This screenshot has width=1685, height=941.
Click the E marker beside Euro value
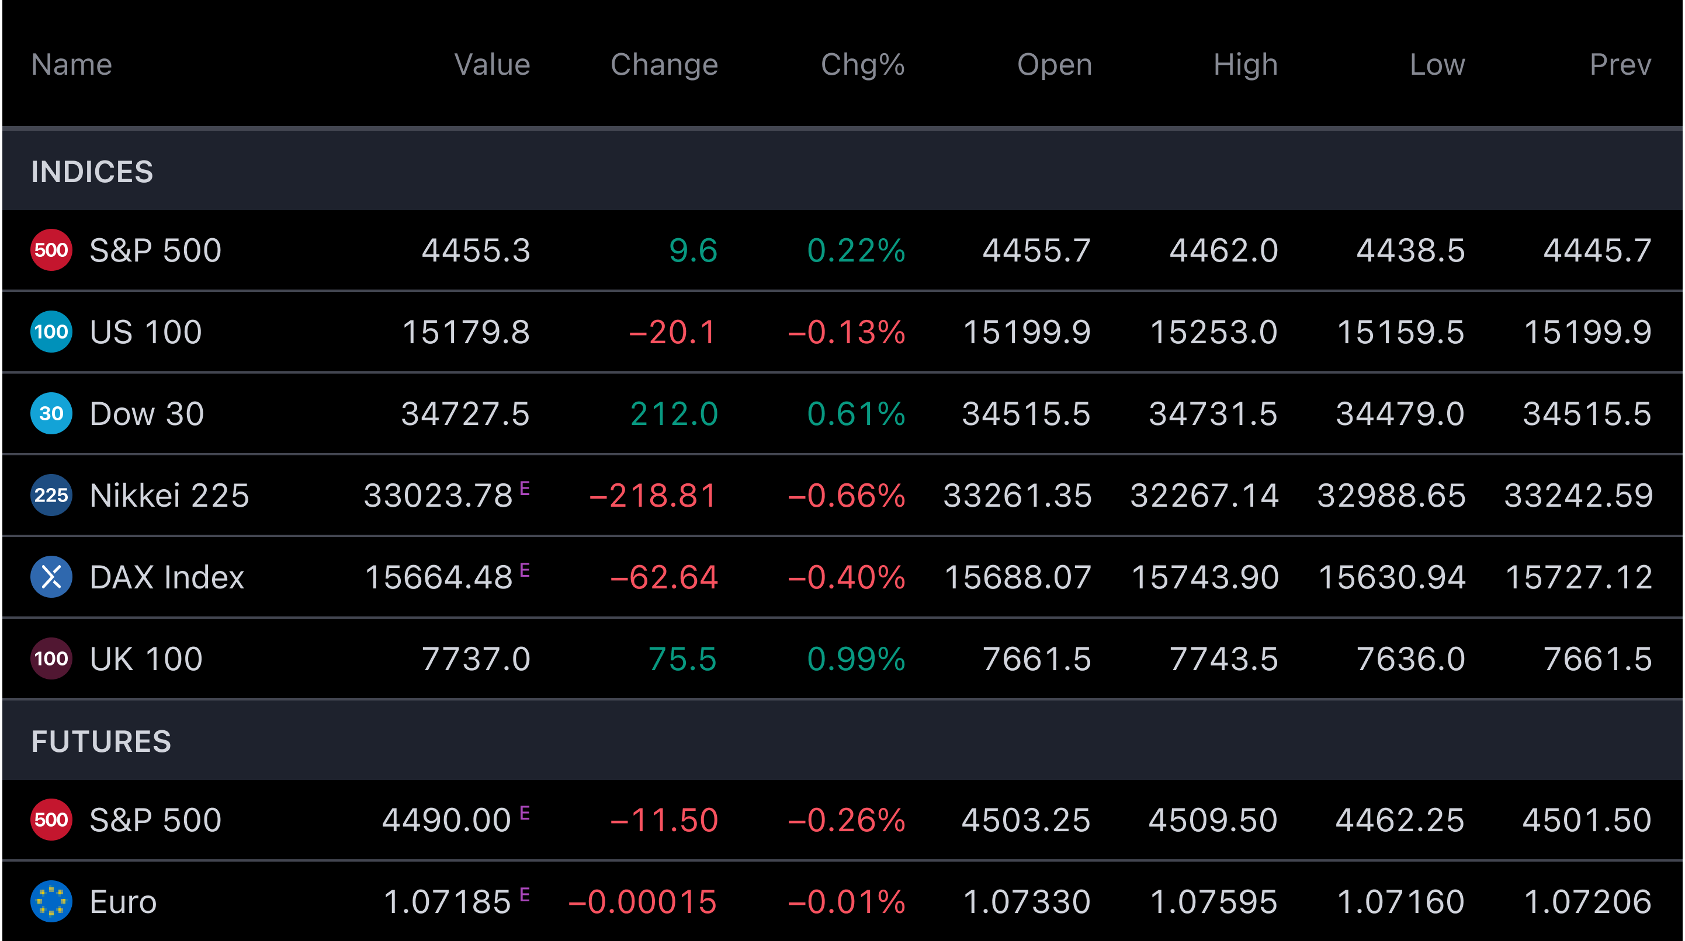pos(525,895)
